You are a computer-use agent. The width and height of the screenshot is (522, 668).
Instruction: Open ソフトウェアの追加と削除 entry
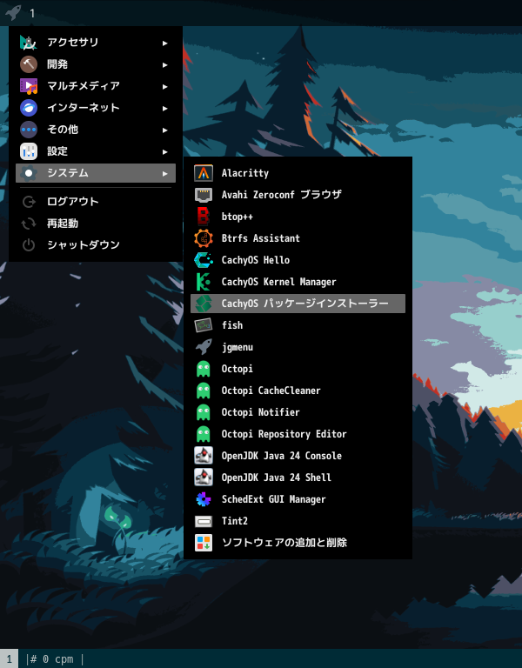[x=298, y=543]
